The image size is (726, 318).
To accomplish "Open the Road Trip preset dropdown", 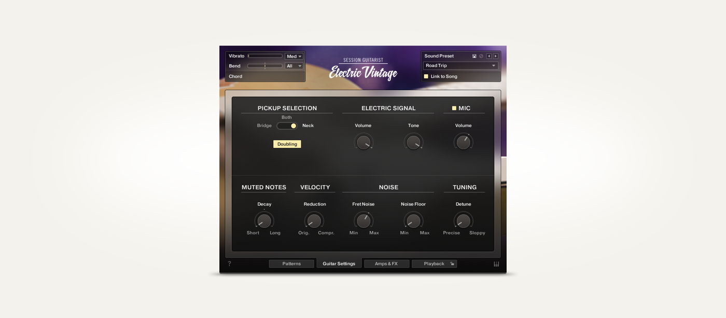I will [460, 66].
